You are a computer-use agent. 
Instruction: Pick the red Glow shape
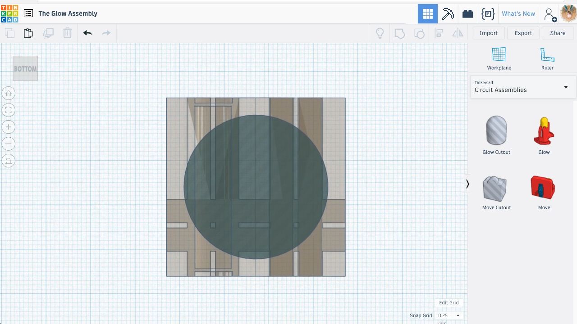click(x=544, y=135)
